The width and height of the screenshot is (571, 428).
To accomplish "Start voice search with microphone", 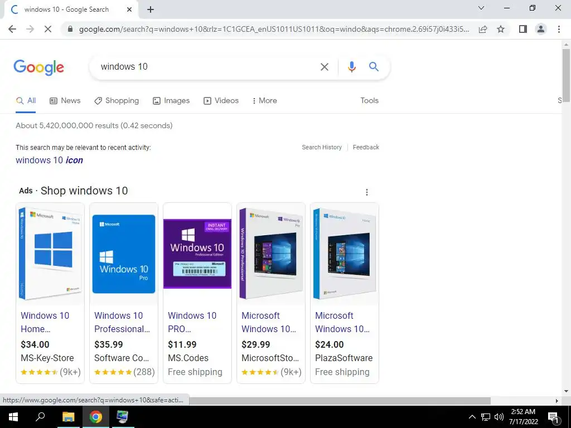I will [x=351, y=67].
